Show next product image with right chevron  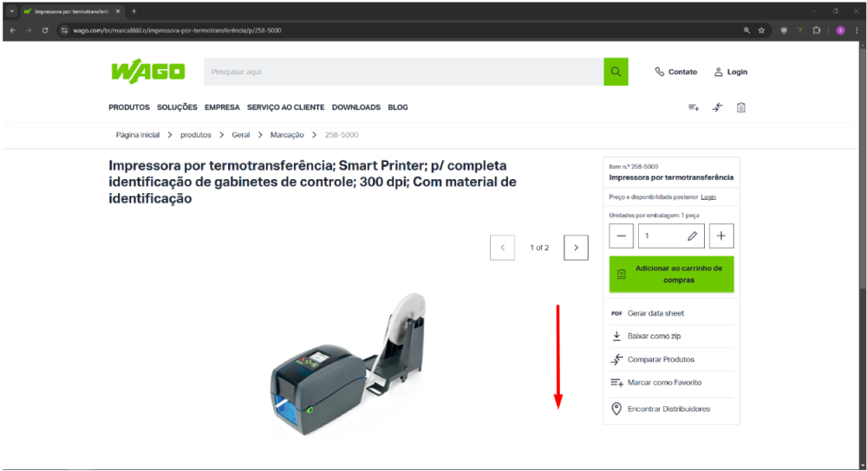tap(576, 248)
